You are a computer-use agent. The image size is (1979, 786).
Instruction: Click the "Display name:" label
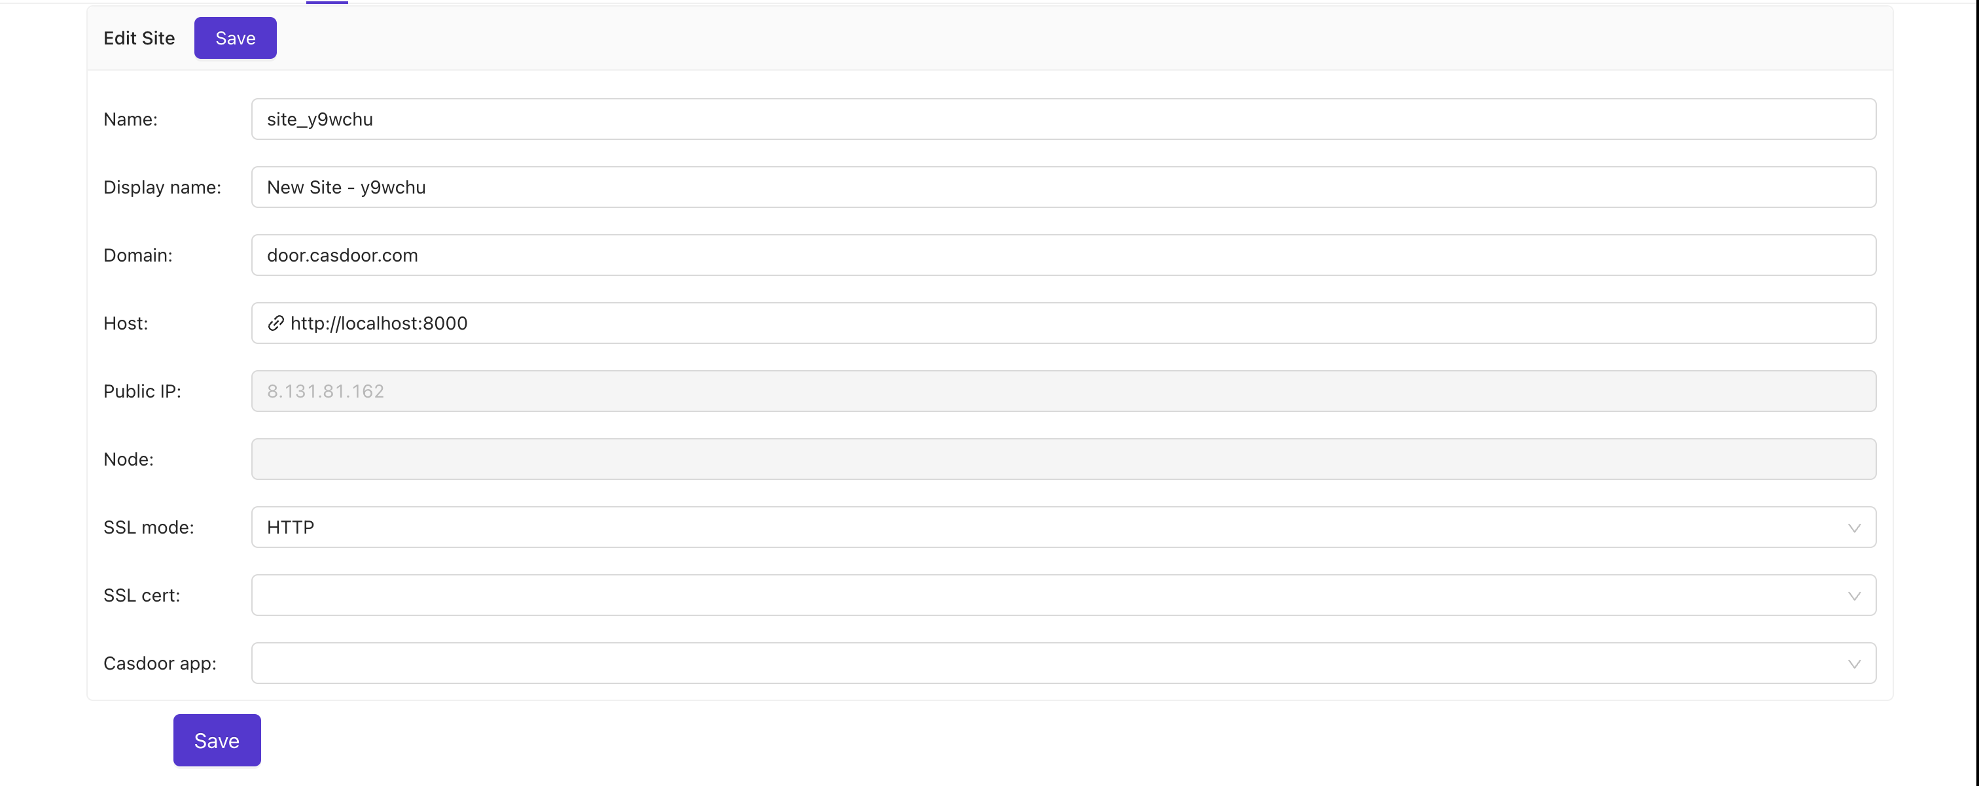pos(162,187)
